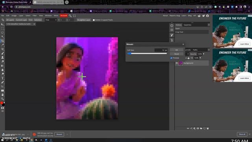Viewport: 252px width, 142px height.
Task: Delete layer with the trash icon
Action: 208,129
